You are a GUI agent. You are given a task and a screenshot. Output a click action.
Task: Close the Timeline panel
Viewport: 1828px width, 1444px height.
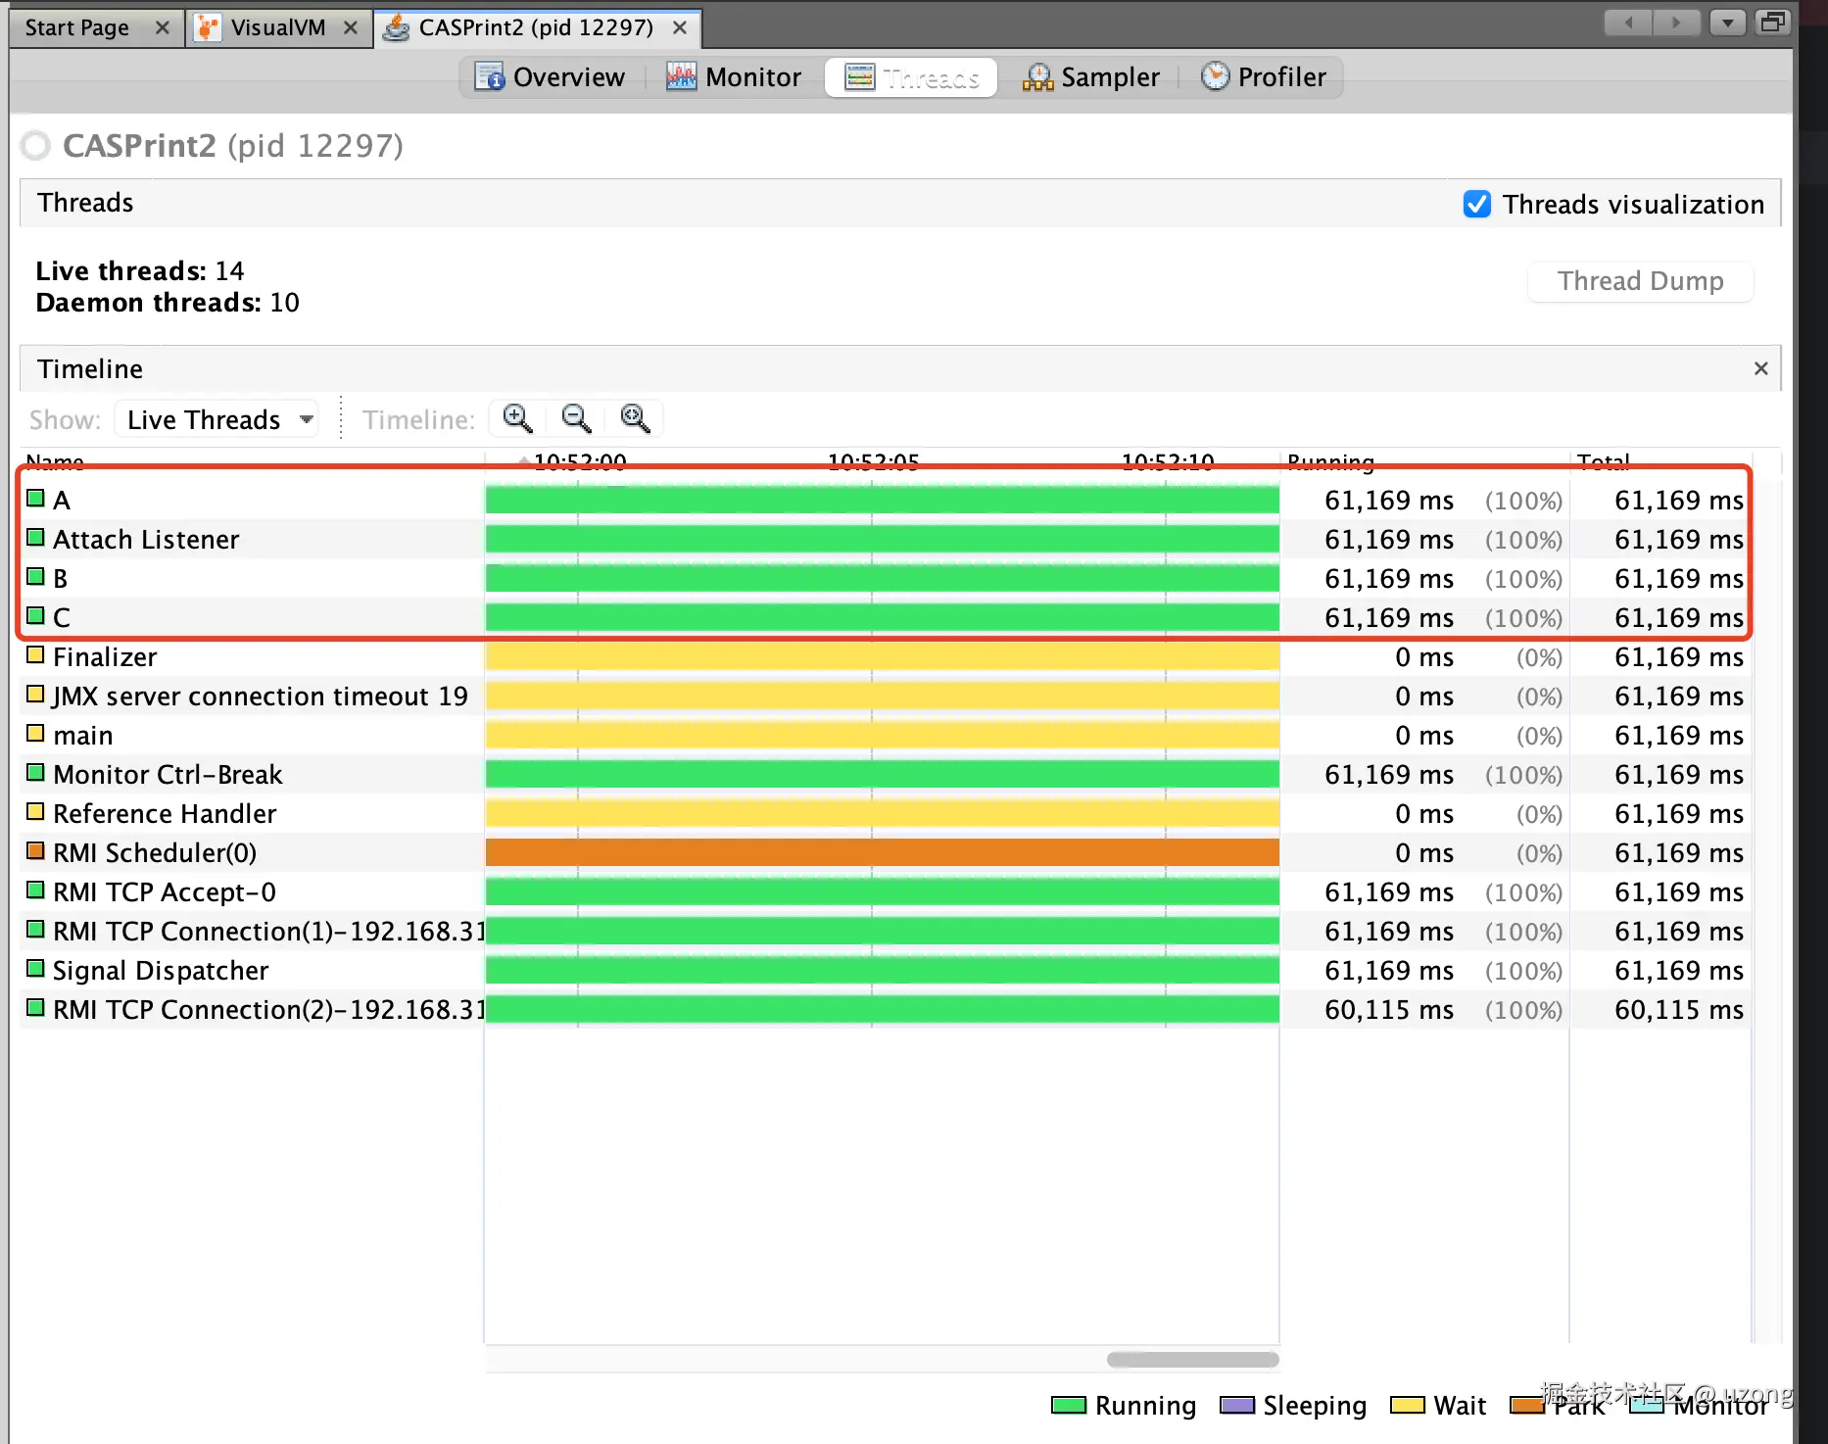point(1760,368)
